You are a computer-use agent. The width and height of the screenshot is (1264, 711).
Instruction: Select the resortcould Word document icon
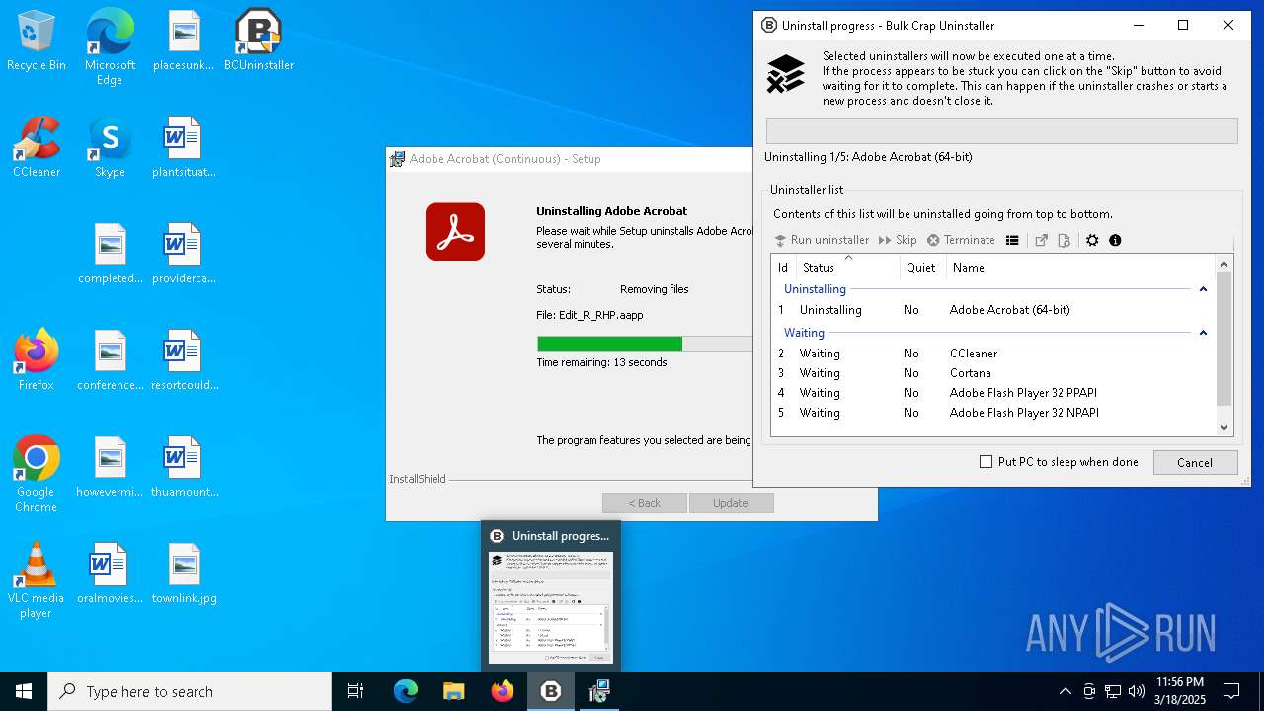(x=185, y=361)
